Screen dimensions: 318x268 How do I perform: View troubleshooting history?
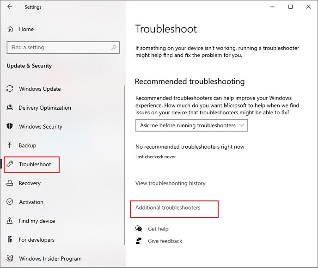170,183
